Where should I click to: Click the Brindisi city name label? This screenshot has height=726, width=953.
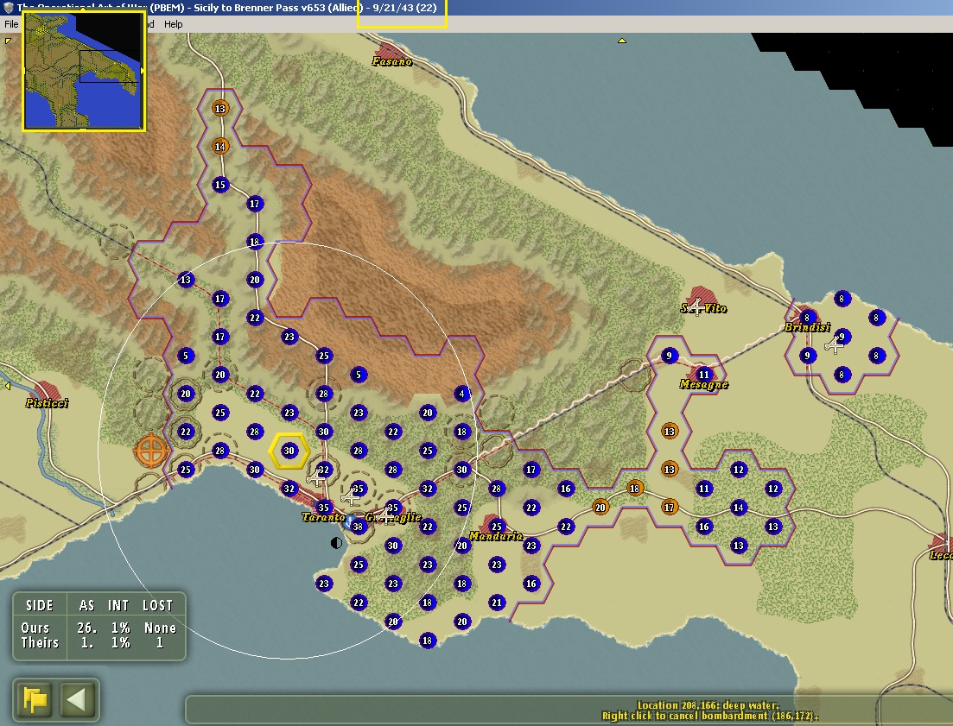[807, 327]
